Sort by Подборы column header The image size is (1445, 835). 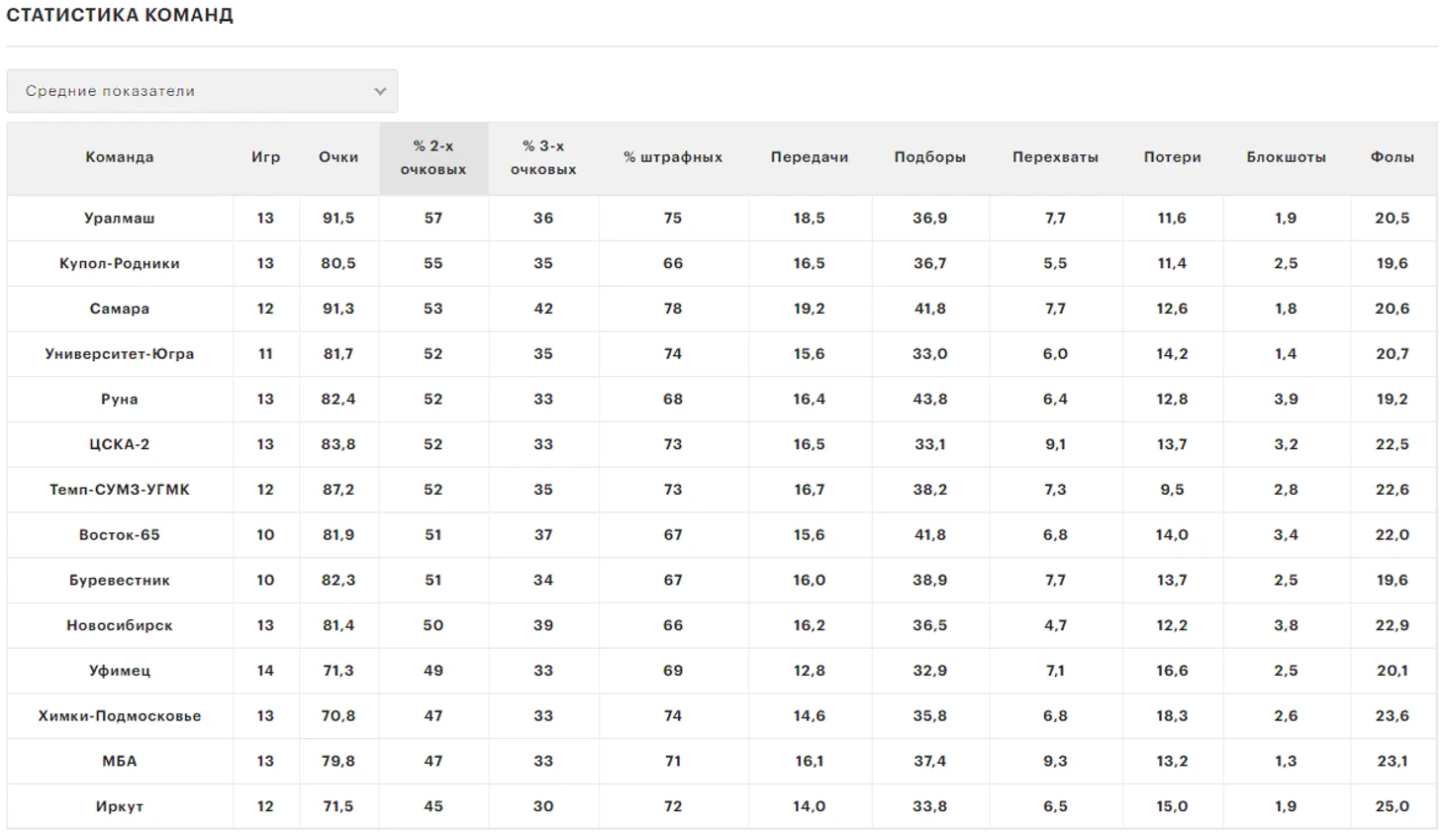tap(930, 157)
